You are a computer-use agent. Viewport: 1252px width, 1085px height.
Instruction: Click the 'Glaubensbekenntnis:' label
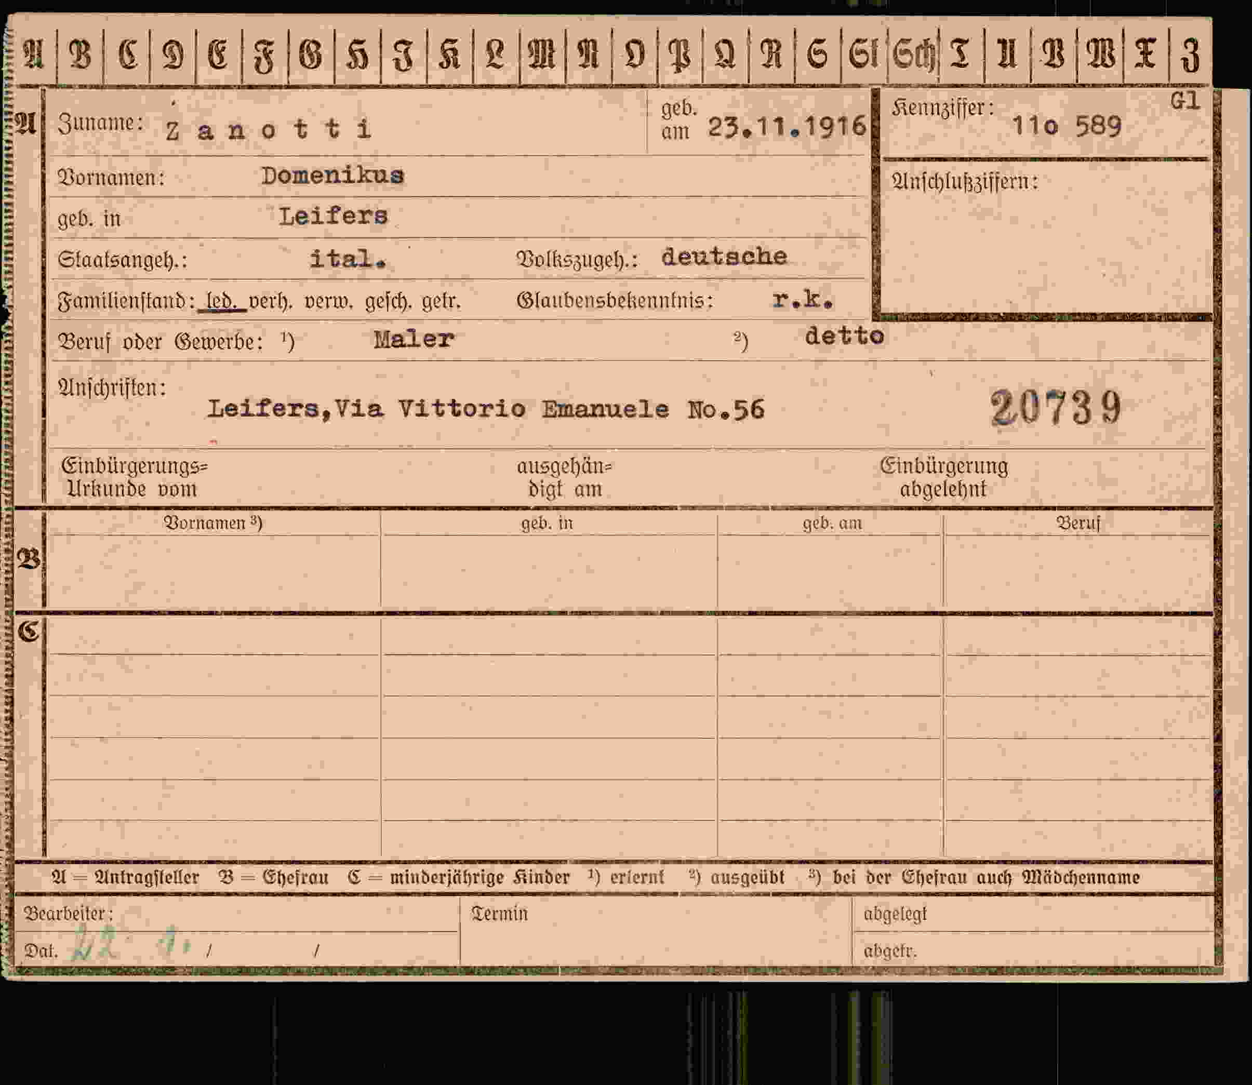click(x=615, y=300)
